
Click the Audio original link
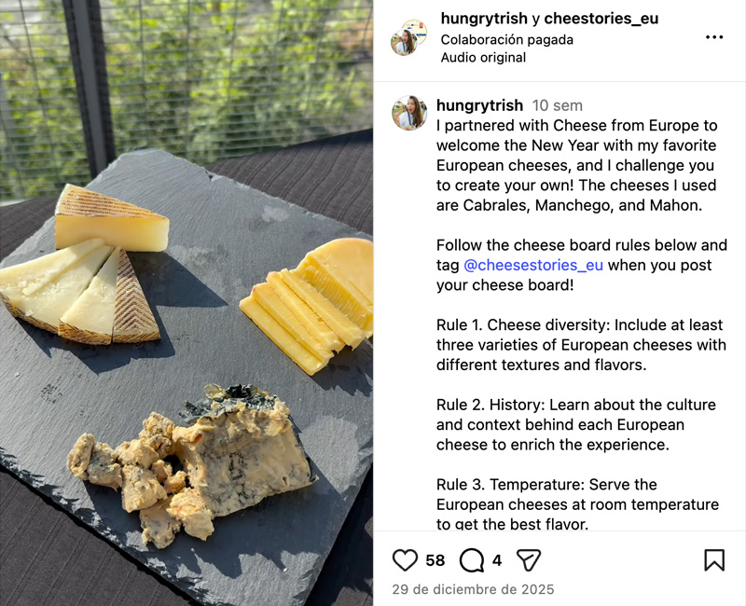pos(483,58)
